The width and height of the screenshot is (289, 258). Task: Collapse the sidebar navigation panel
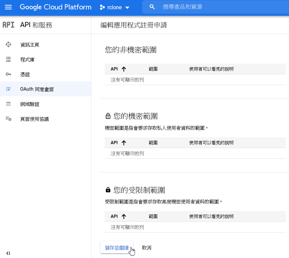point(8,253)
